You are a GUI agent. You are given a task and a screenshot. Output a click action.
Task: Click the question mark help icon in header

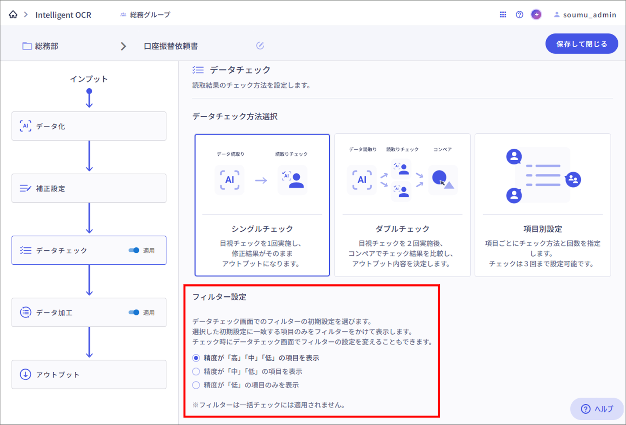click(x=519, y=14)
